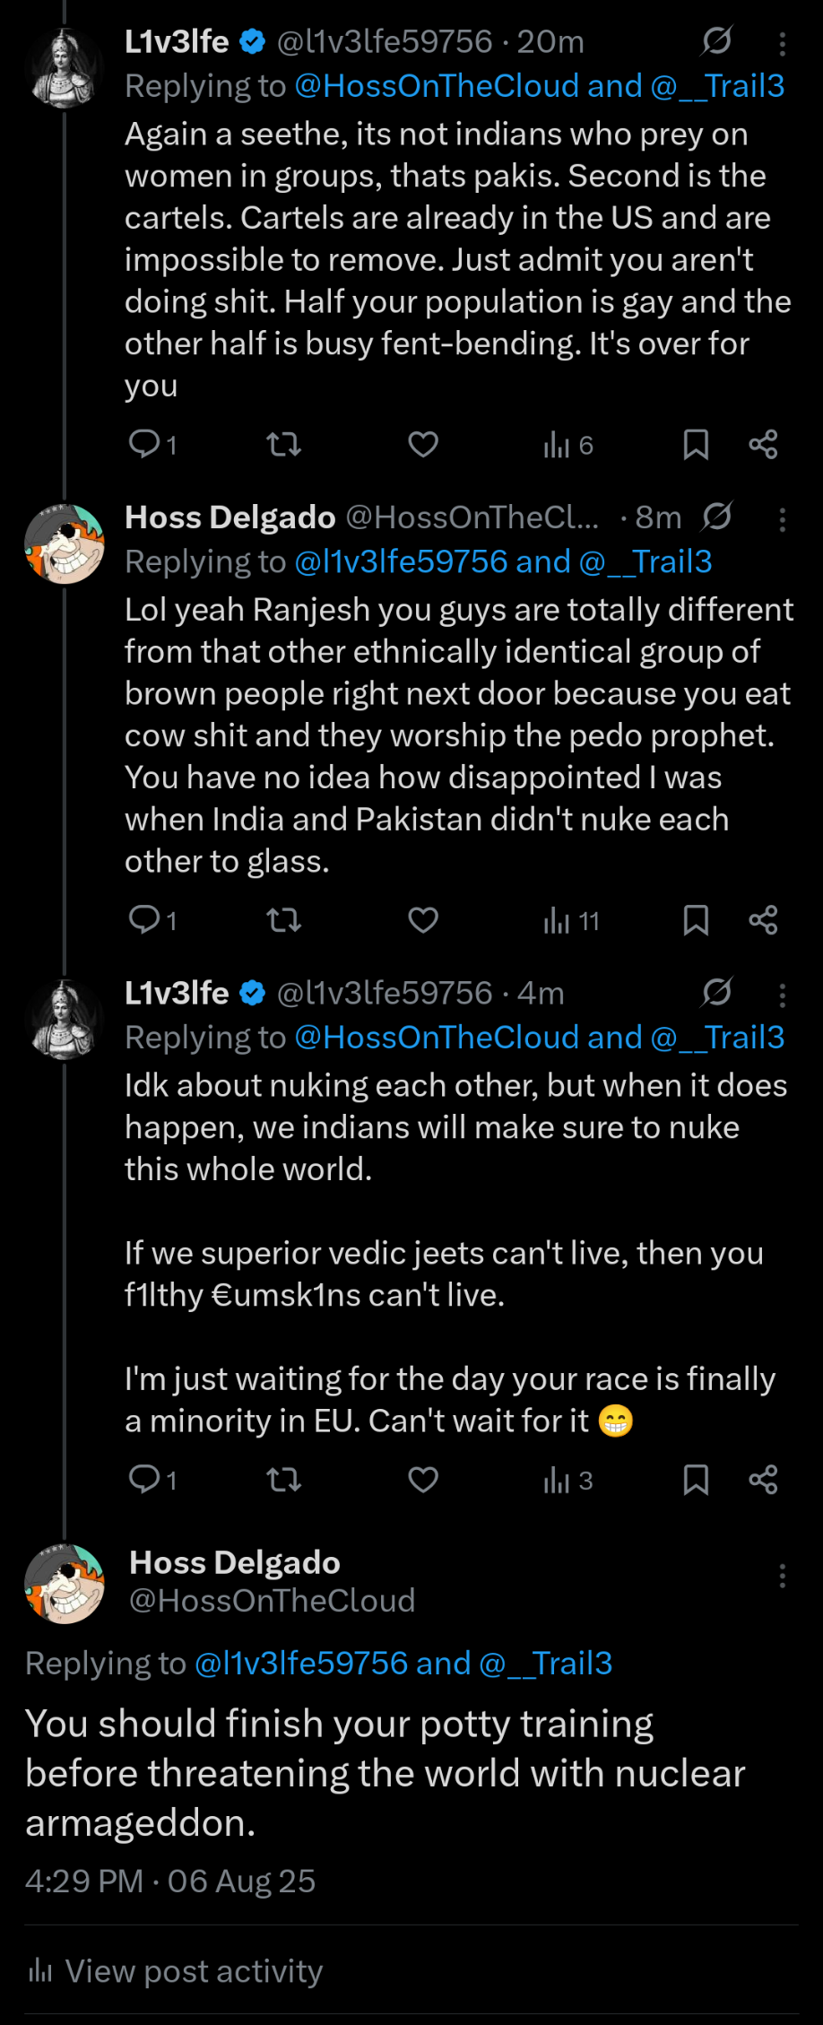Share Hoss Delgado's 8m tweet

[x=763, y=919]
